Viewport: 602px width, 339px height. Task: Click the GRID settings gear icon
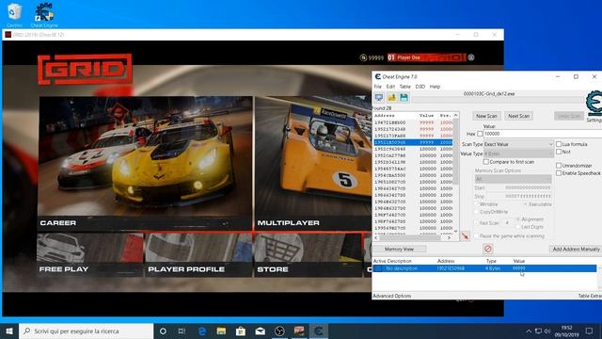click(x=471, y=57)
